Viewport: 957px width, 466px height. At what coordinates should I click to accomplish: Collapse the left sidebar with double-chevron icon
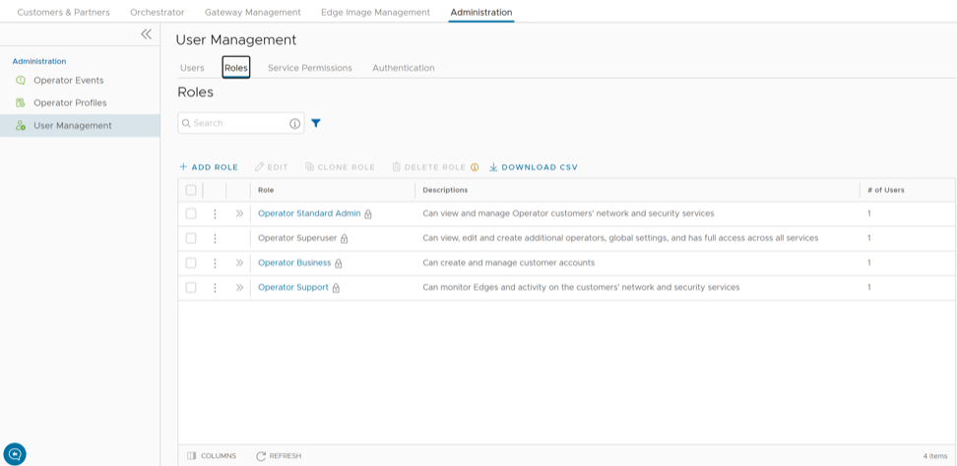pyautogui.click(x=146, y=34)
